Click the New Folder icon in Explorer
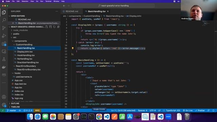217x122 pixels. click(51, 27)
